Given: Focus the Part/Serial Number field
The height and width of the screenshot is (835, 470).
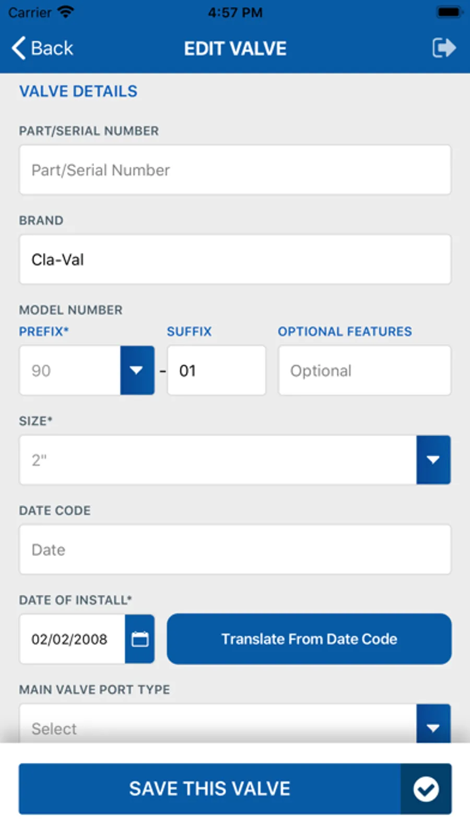Looking at the screenshot, I should [x=235, y=170].
